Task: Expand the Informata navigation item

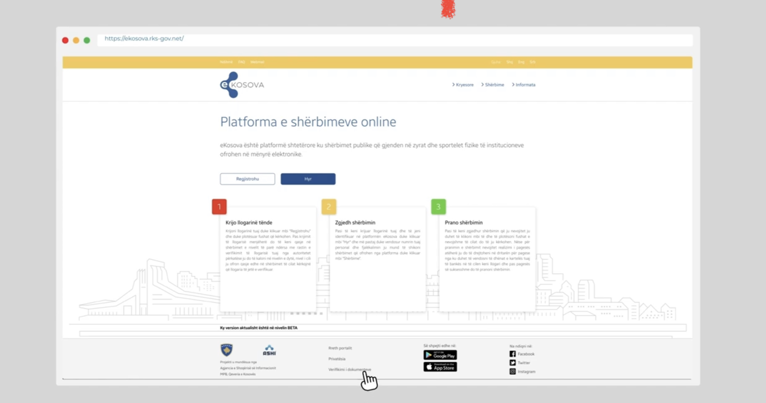Action: click(x=525, y=85)
